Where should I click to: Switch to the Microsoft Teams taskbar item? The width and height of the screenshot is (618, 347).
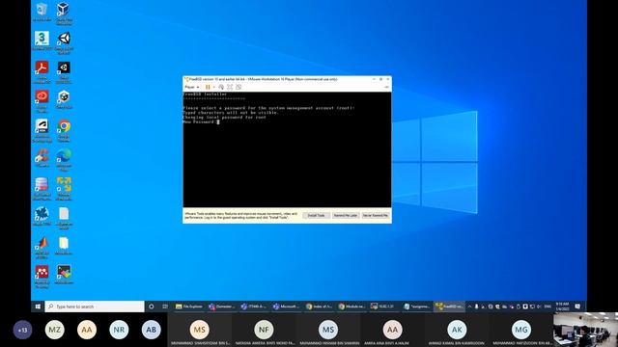click(x=287, y=307)
